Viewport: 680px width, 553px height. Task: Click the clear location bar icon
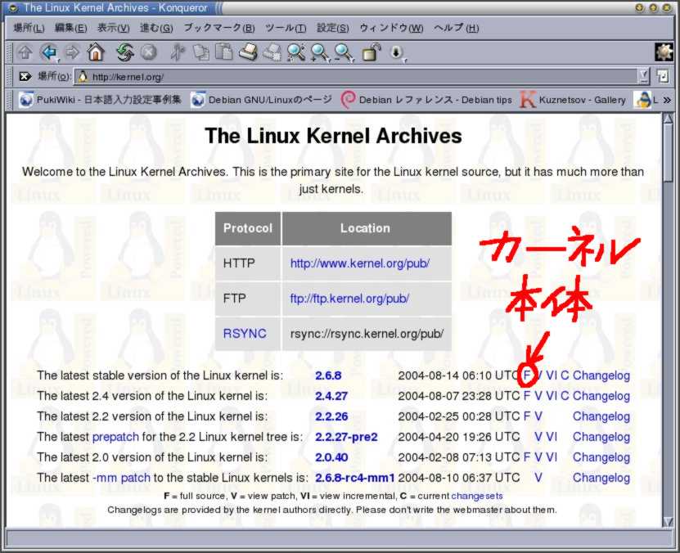click(25, 76)
